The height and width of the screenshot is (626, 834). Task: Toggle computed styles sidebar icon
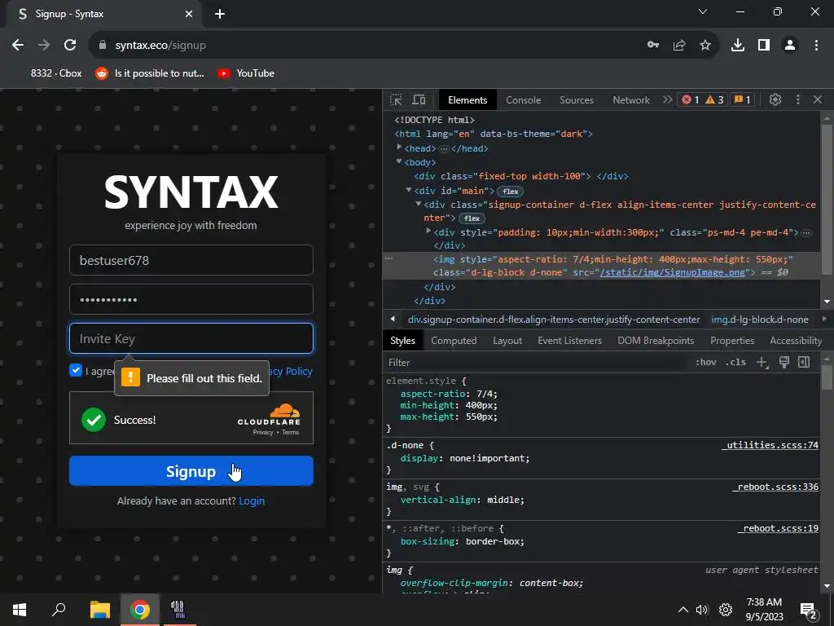[804, 363]
